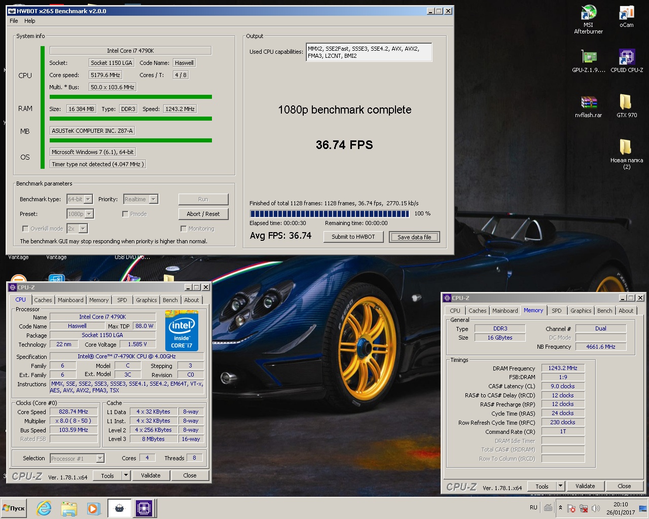Open Windows Explorer from the taskbar

[x=69, y=508]
